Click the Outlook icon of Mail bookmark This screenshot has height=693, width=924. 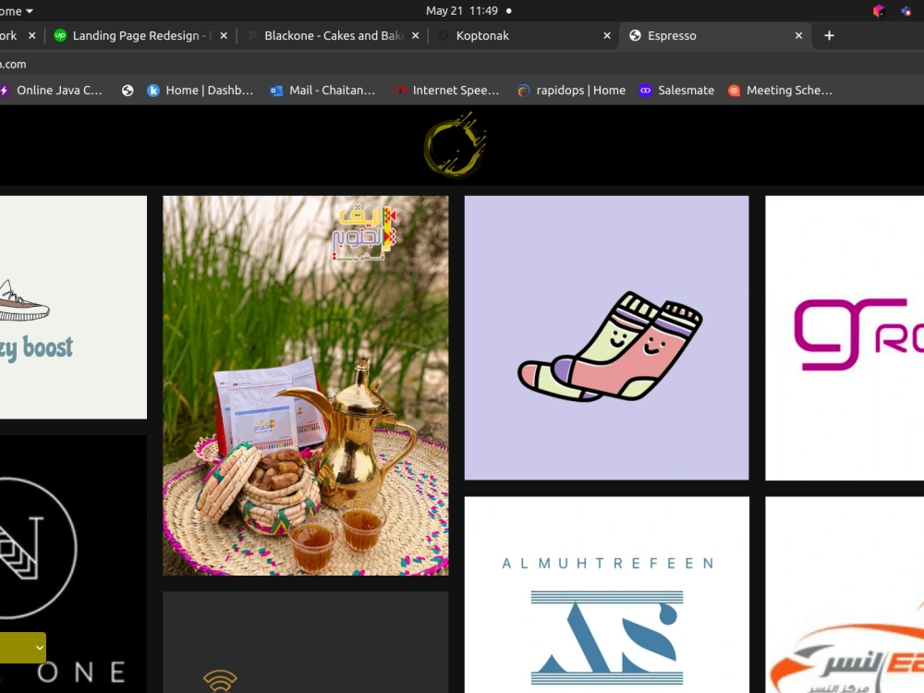(x=276, y=91)
